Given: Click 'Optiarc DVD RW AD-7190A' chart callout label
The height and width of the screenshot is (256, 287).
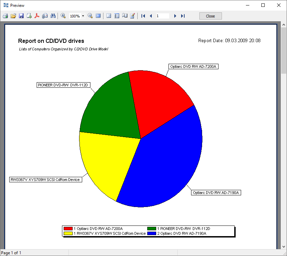Looking at the screenshot, I should pos(216,193).
